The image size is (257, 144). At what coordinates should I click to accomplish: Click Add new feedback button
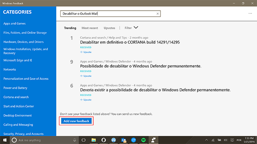(x=76, y=121)
